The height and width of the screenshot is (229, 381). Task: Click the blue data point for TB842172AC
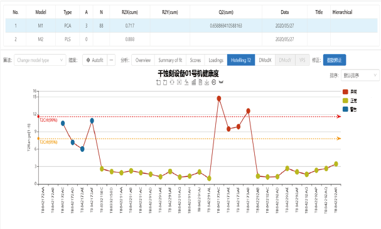coord(63,124)
